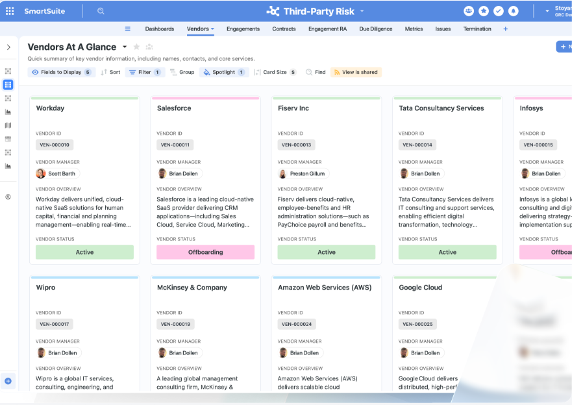This screenshot has height=405, width=572.
Task: Open Fields to Display options
Action: click(x=61, y=72)
